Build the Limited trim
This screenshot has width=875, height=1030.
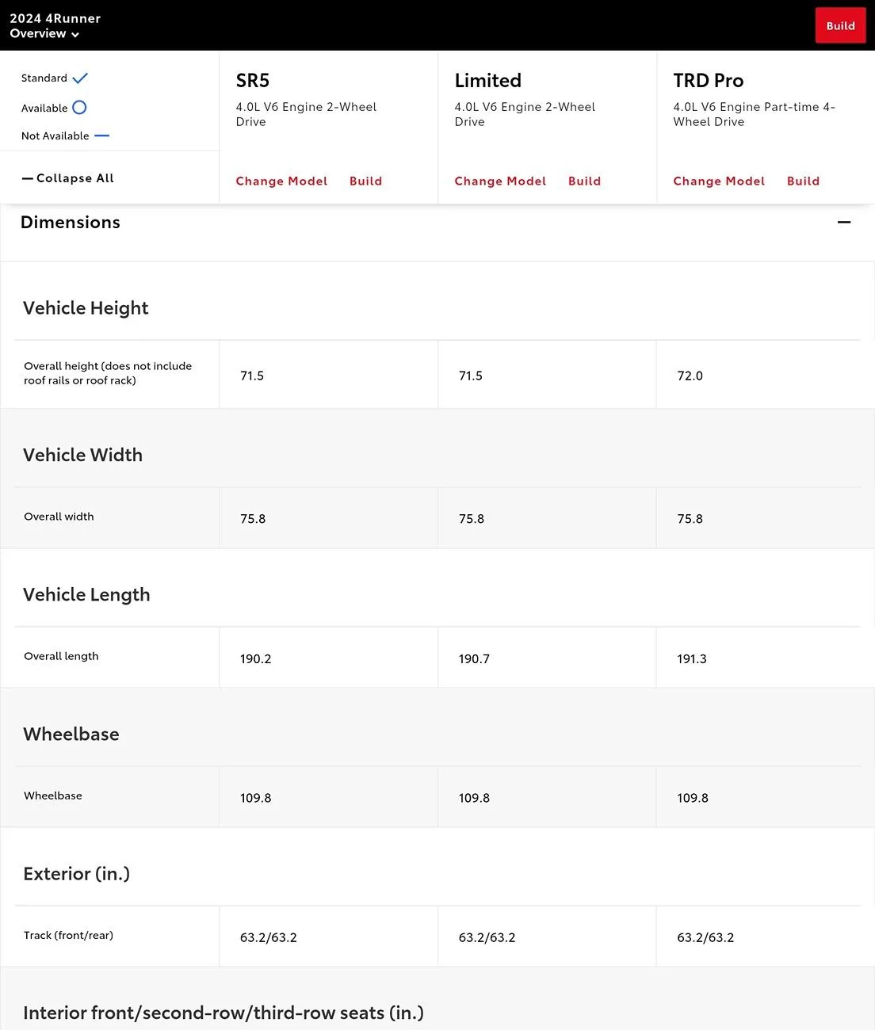coord(584,181)
